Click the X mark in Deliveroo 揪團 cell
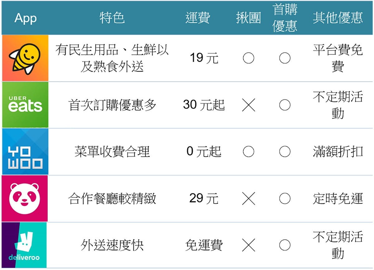The height and width of the screenshot is (270, 374). 248,245
